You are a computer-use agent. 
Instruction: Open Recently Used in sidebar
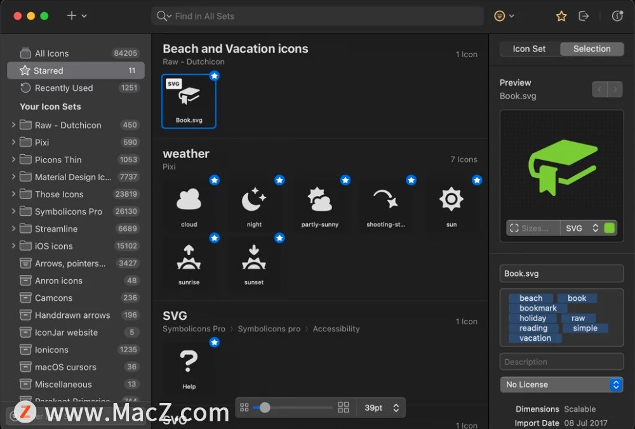click(x=76, y=88)
